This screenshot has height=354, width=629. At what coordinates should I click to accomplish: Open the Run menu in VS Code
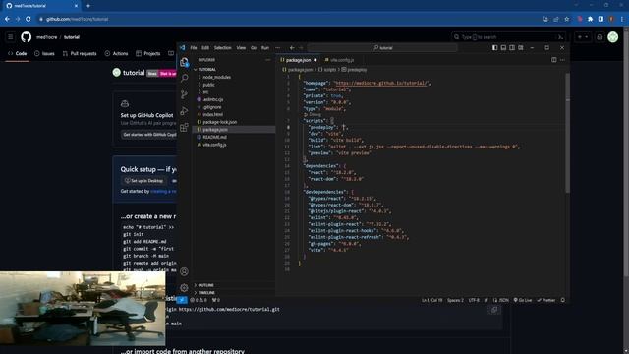click(x=265, y=48)
